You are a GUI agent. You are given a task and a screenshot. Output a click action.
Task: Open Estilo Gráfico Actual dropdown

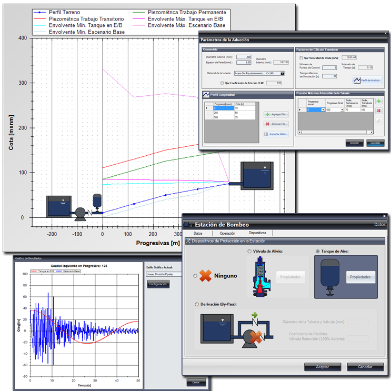pos(164,274)
